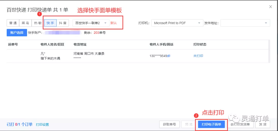278x131 pixels.
Task: Click the 获取单号 button
Action: [169, 125]
